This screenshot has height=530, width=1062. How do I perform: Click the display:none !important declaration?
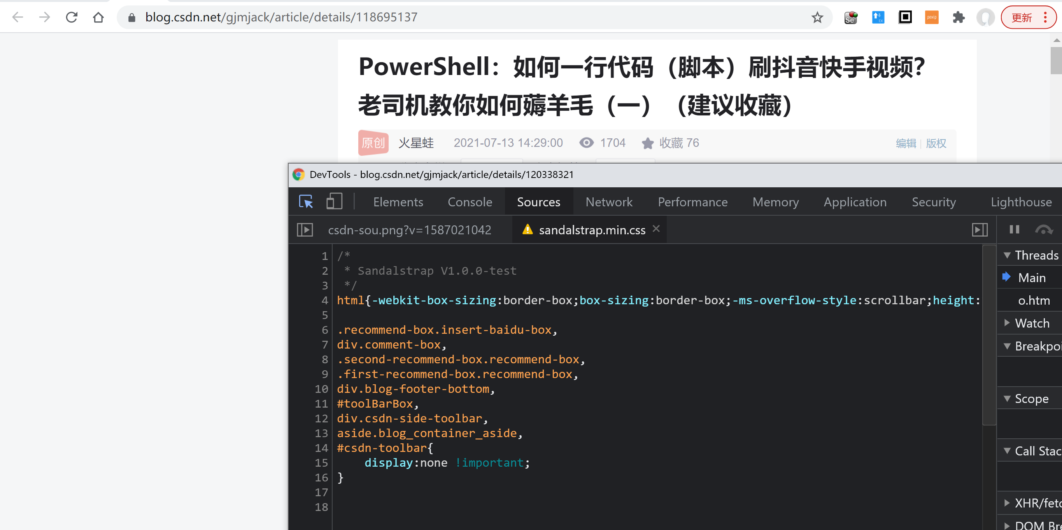tap(447, 462)
